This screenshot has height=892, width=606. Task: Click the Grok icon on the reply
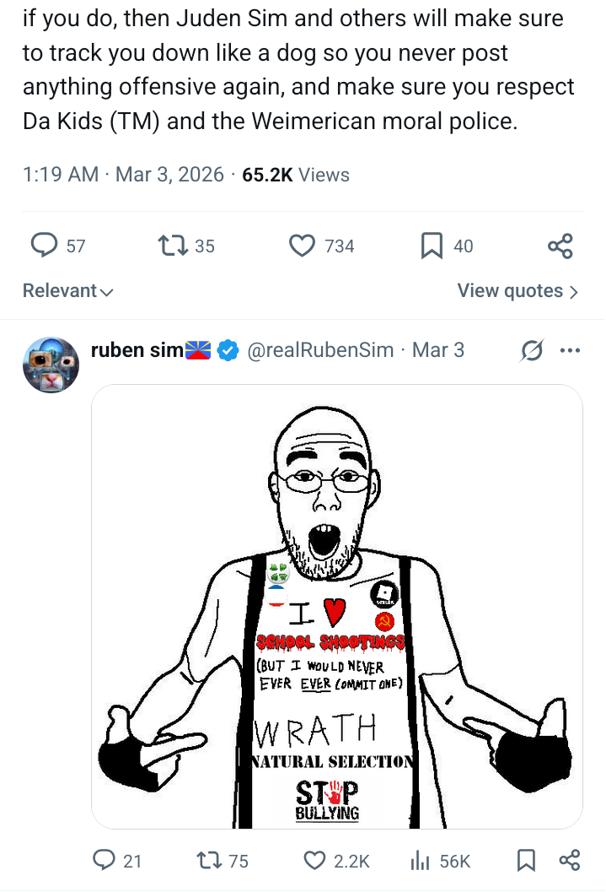coord(532,349)
